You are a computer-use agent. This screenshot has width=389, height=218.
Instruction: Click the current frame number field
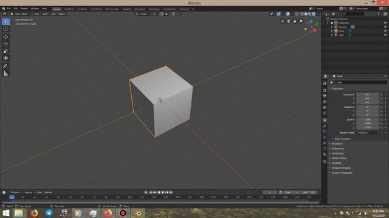[x=270, y=193]
